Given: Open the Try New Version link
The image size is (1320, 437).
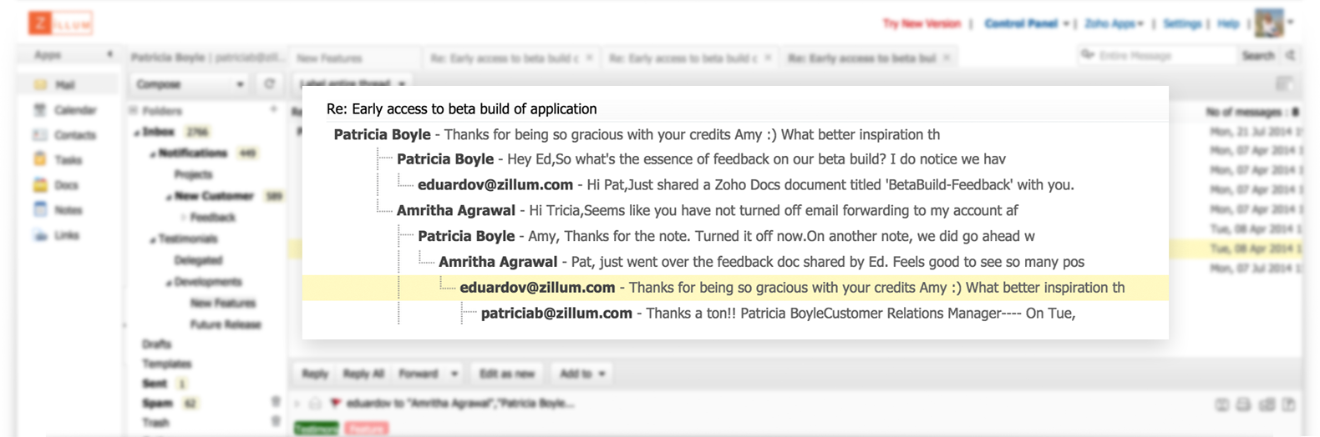Looking at the screenshot, I should pyautogui.click(x=921, y=23).
